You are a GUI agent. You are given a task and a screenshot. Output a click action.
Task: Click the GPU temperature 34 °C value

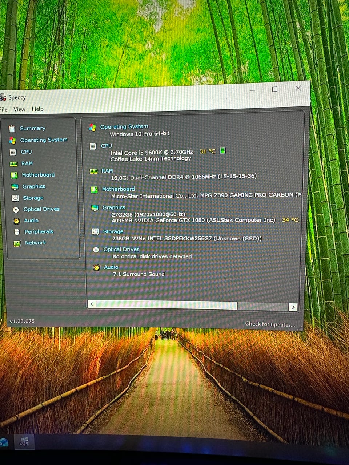pos(290,220)
